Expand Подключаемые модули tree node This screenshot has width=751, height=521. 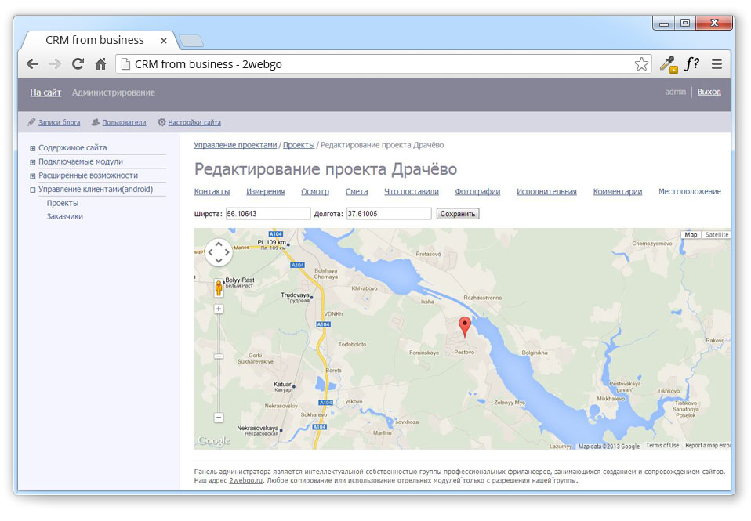coord(33,162)
